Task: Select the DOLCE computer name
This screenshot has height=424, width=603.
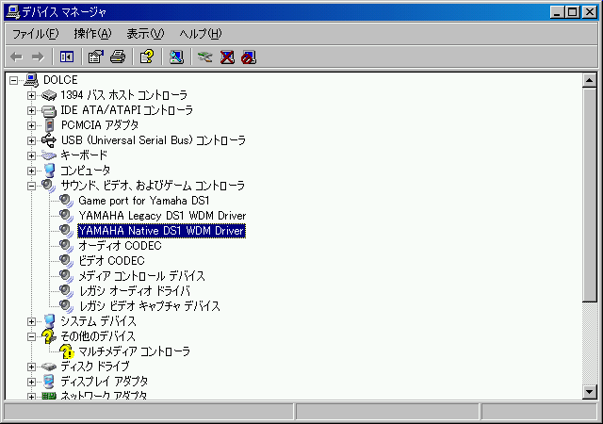Action: (60, 80)
